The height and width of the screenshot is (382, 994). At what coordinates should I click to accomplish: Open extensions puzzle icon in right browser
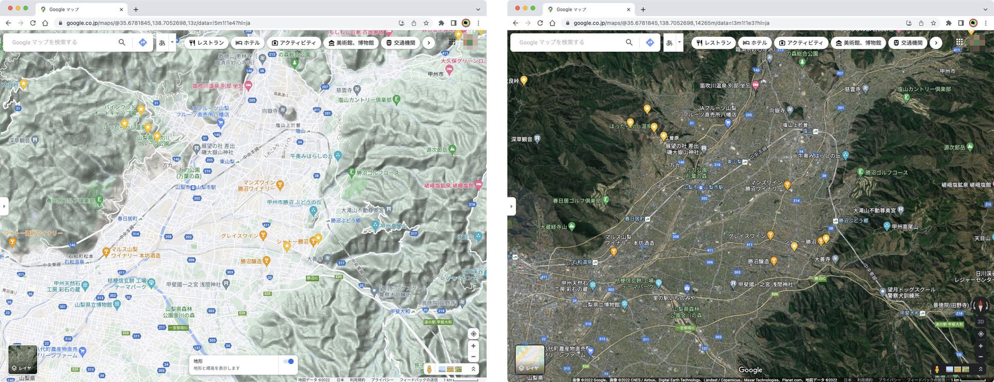point(948,23)
